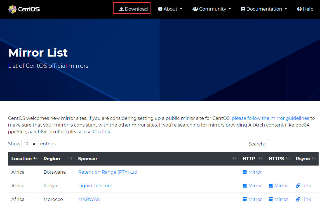Viewport: 320px width, 204px height.
Task: Open the Documentation menu
Action: point(264,9)
